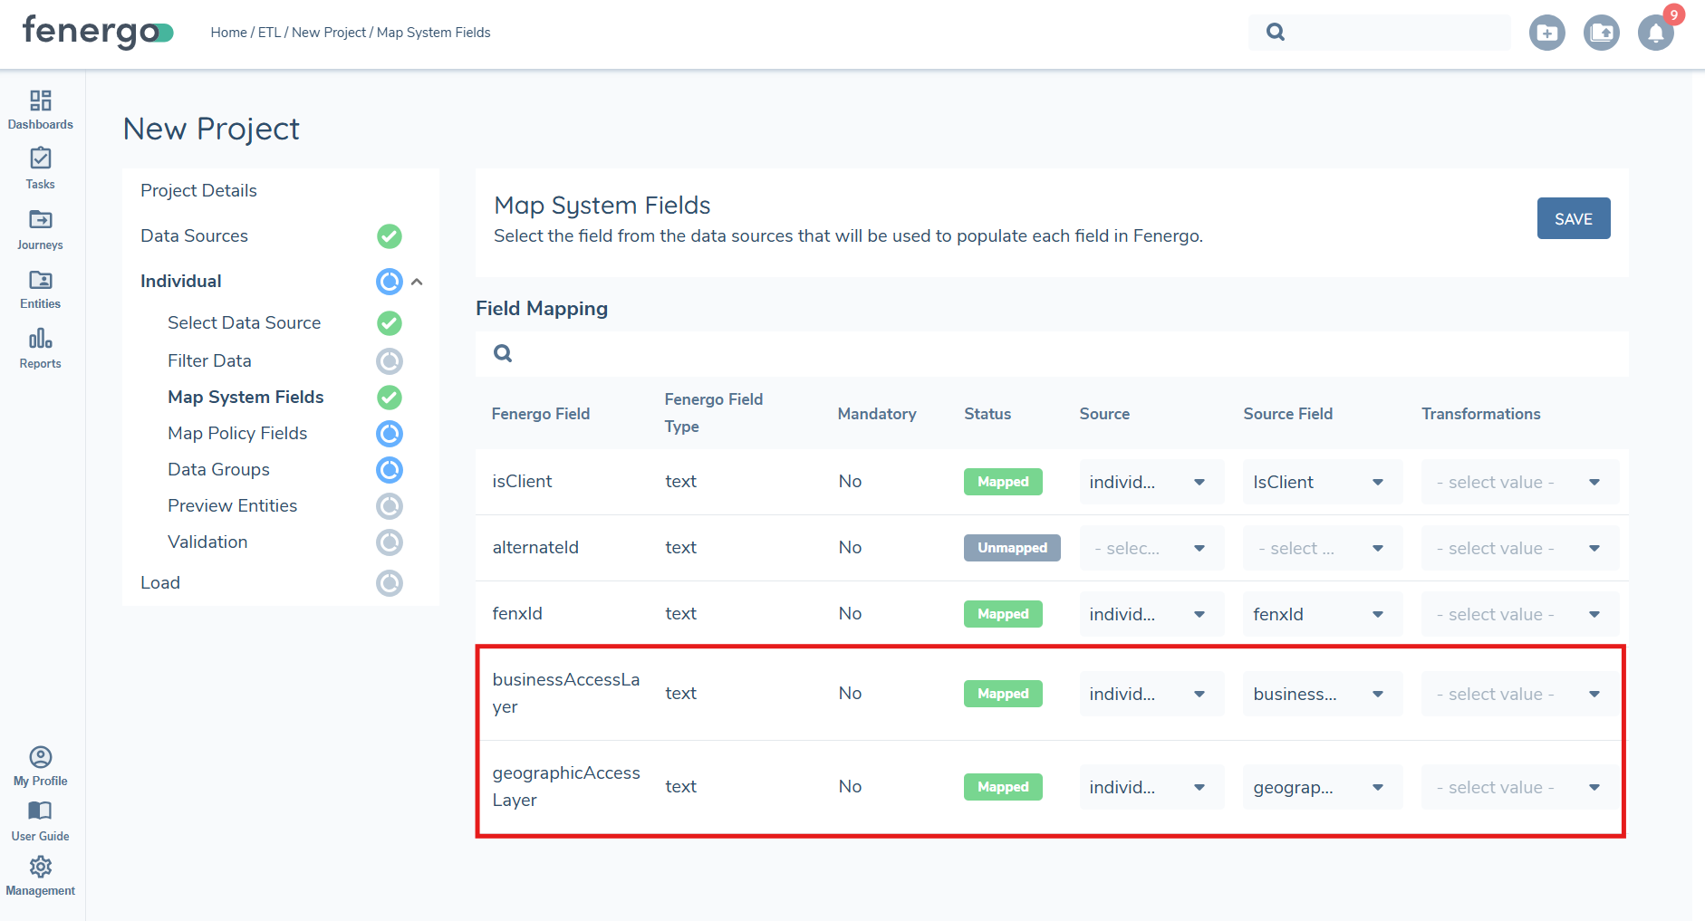This screenshot has width=1705, height=921.
Task: Click the ETL breadcrumb link
Action: (x=269, y=33)
